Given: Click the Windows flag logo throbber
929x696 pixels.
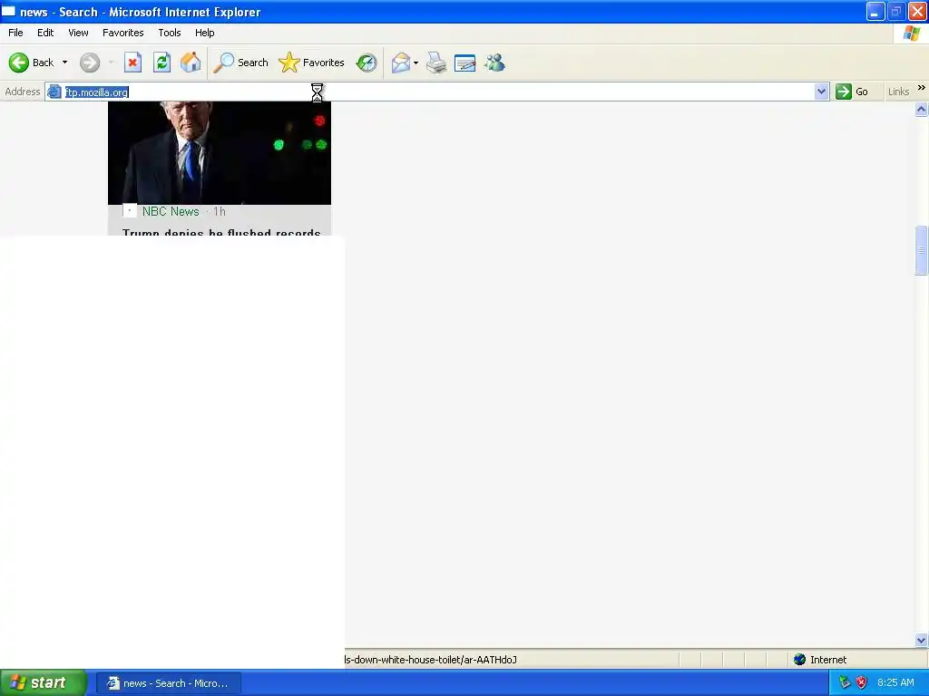Looking at the screenshot, I should point(911,34).
